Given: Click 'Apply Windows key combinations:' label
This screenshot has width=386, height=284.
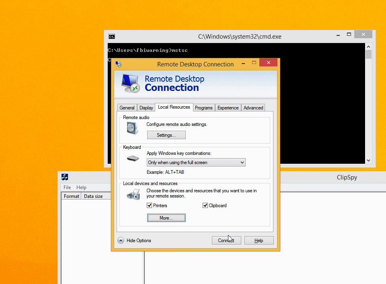Looking at the screenshot, I should [179, 153].
